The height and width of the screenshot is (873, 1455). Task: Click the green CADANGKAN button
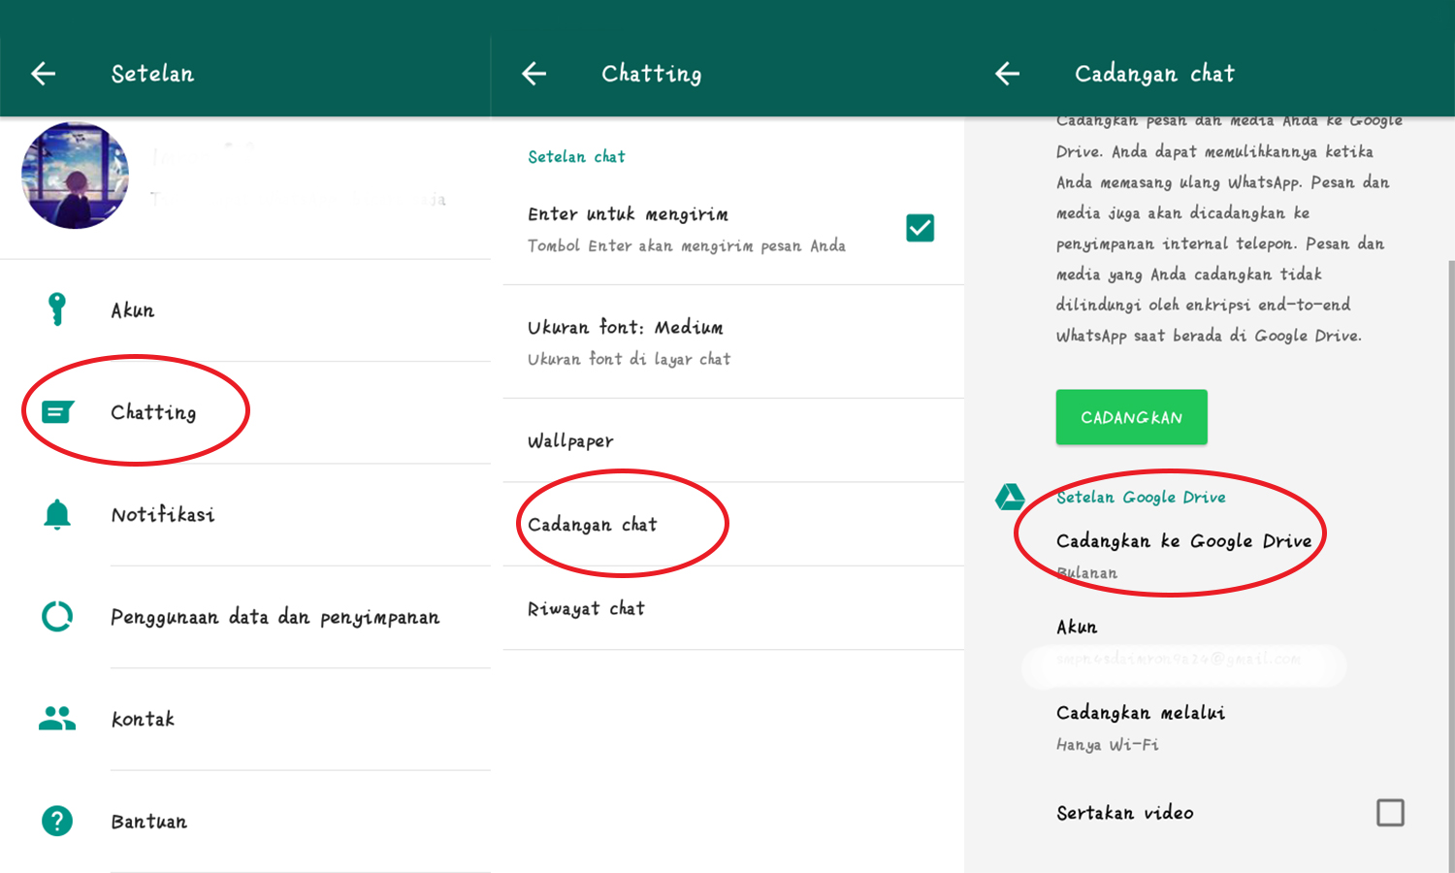pos(1132,417)
